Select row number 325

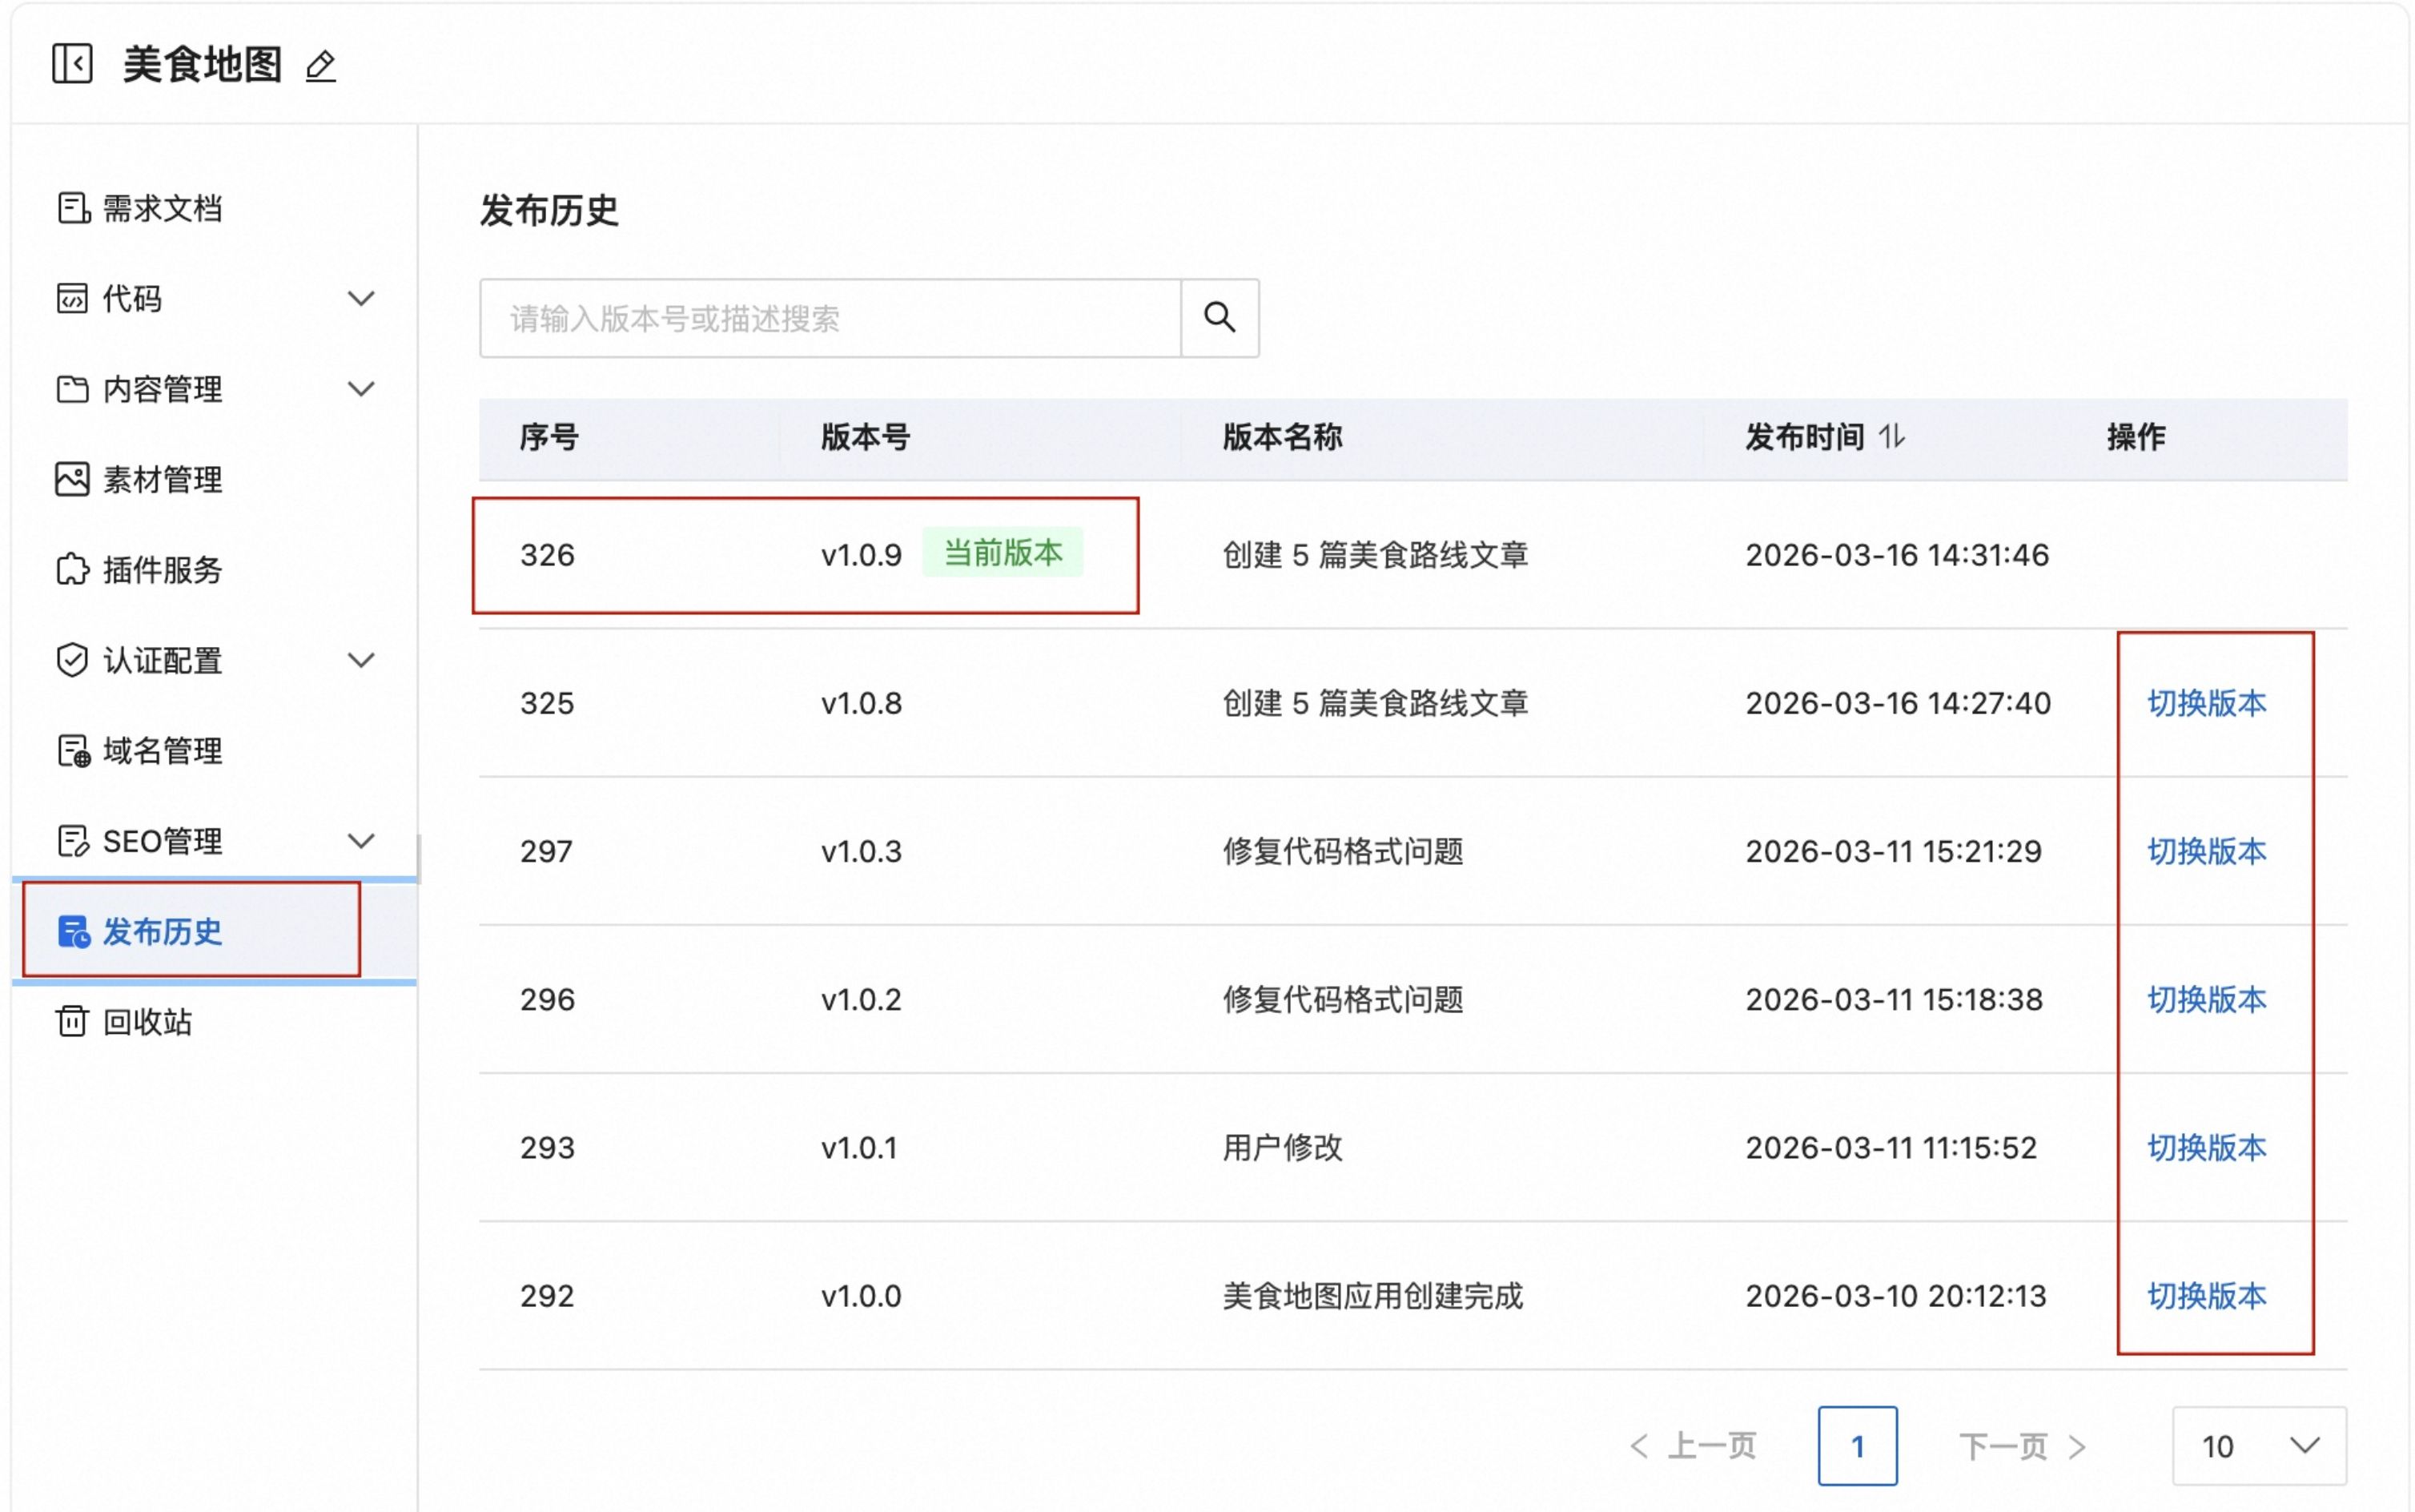[547, 703]
